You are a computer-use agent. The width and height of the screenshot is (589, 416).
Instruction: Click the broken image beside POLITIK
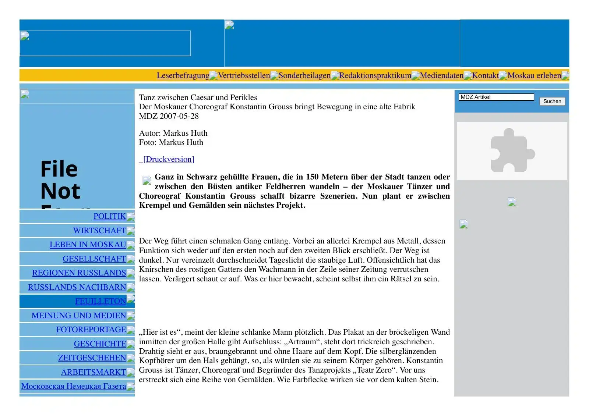(x=131, y=217)
